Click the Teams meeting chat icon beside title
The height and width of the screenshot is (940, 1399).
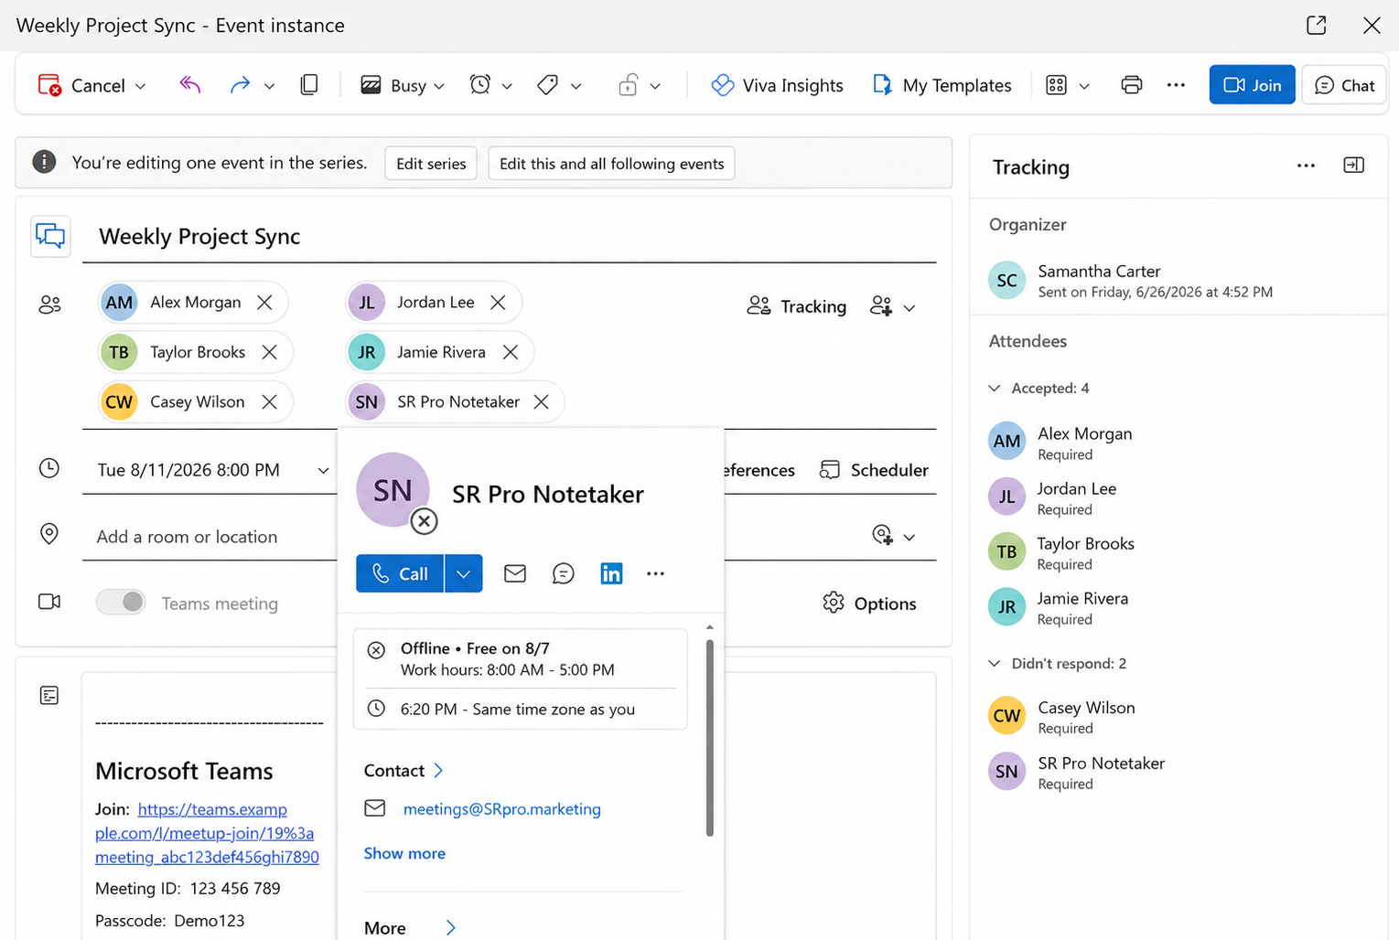(50, 237)
